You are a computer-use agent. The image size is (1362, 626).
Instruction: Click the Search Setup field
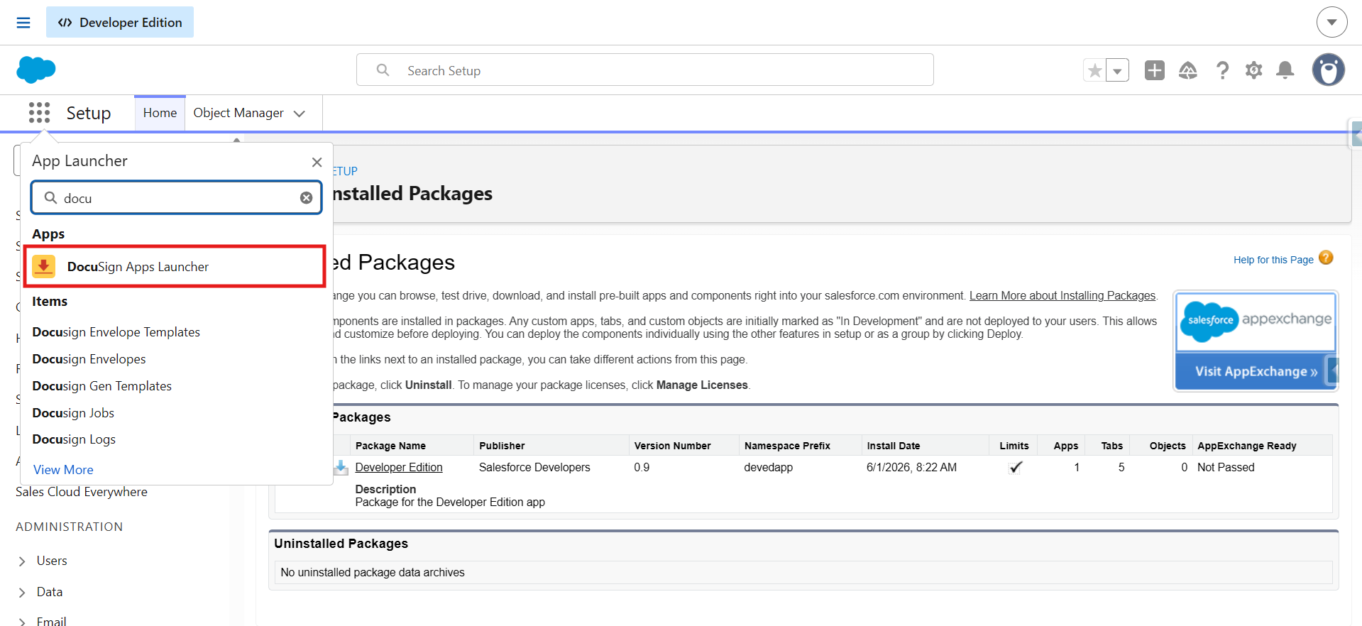pyautogui.click(x=645, y=70)
